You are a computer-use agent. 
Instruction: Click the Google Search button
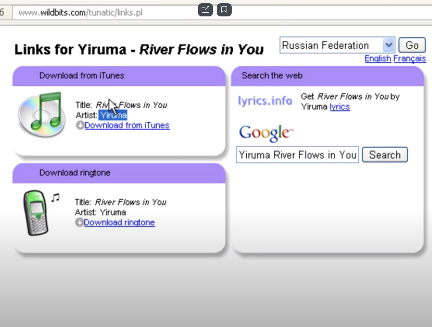click(x=385, y=155)
